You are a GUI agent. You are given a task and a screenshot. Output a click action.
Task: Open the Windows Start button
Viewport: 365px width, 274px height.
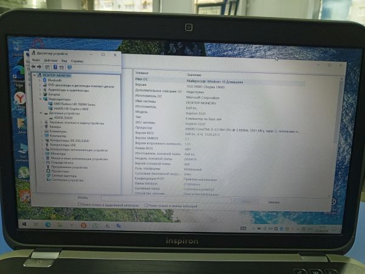(x=24, y=224)
